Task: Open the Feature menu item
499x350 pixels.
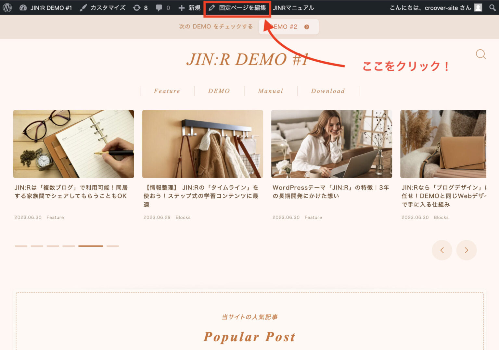Action: [x=167, y=91]
